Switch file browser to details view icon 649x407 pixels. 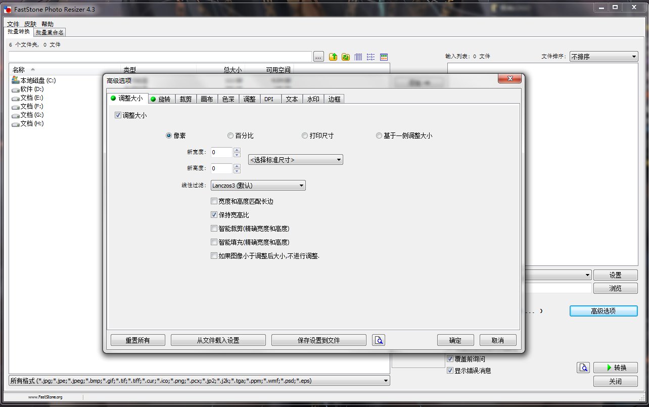[358, 57]
